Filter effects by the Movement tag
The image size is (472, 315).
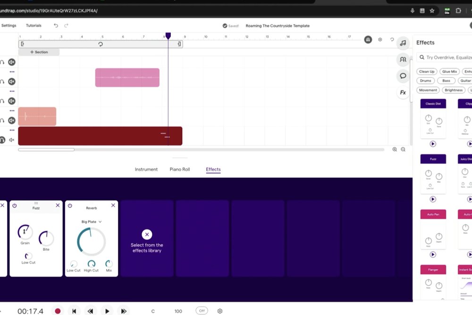[428, 90]
